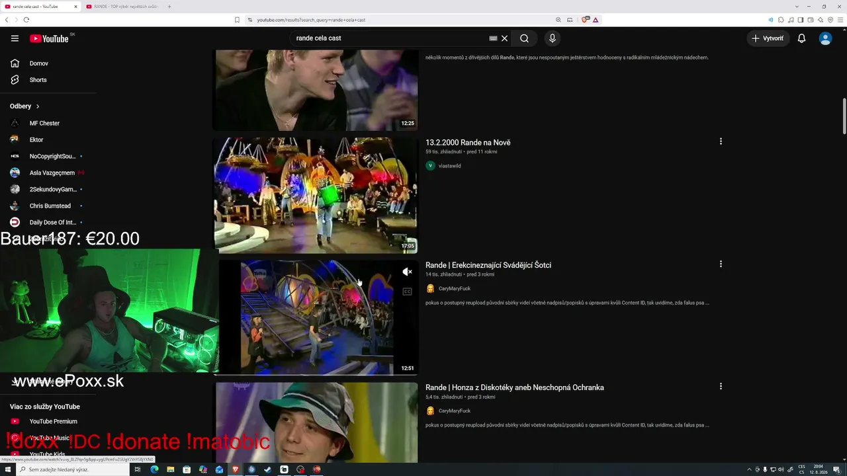This screenshot has width=847, height=476.
Task: Open the Windows Start menu
Action: click(x=7, y=469)
